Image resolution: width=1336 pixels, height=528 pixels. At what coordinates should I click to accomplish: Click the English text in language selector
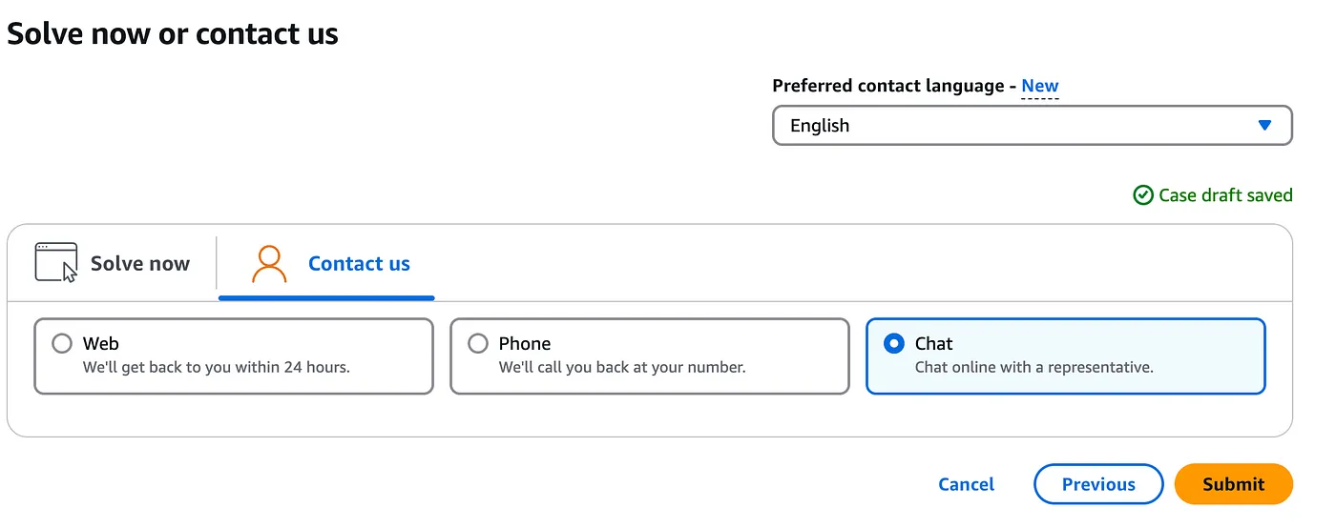(x=820, y=126)
